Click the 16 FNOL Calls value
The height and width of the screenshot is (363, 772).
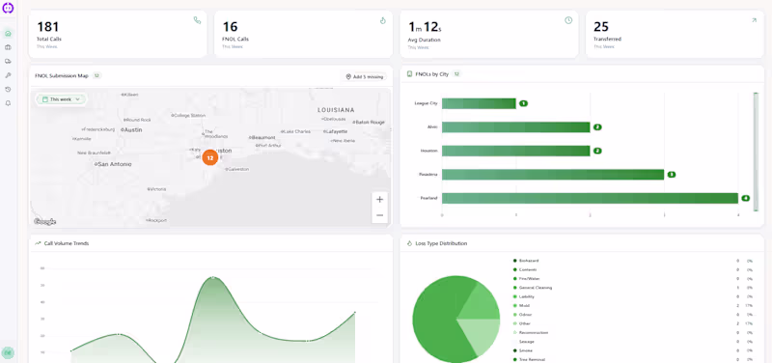click(x=230, y=27)
